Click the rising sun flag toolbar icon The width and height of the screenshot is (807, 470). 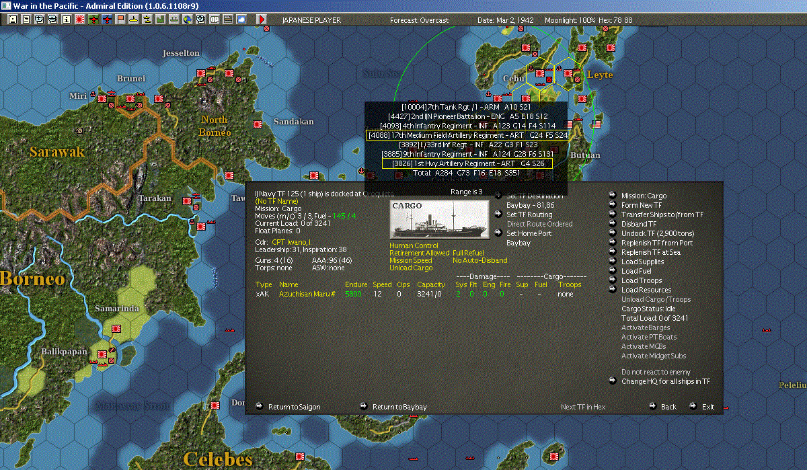(x=79, y=19)
